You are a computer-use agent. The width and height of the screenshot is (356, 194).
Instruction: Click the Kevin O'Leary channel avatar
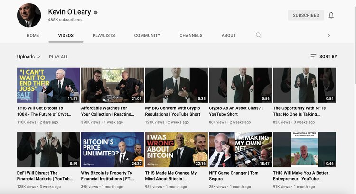coord(29,15)
